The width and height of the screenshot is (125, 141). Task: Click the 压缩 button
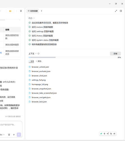115,54
